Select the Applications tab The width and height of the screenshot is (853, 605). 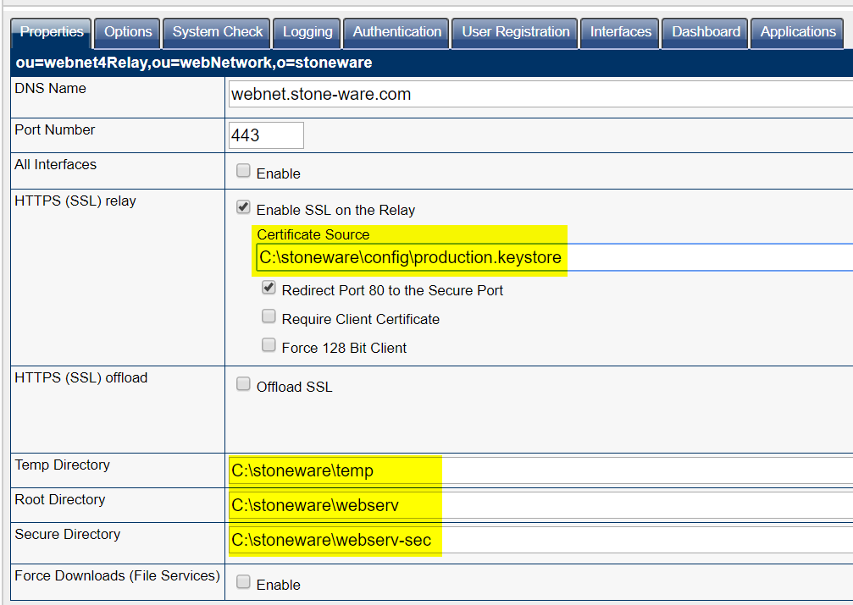[x=797, y=33]
